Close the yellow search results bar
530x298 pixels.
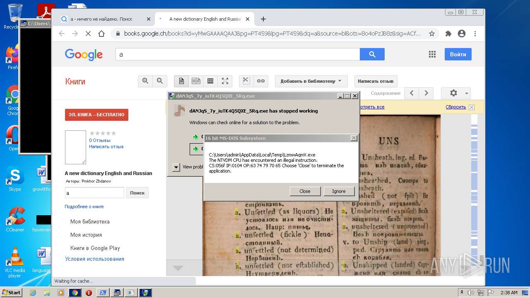pyautogui.click(x=472, y=107)
